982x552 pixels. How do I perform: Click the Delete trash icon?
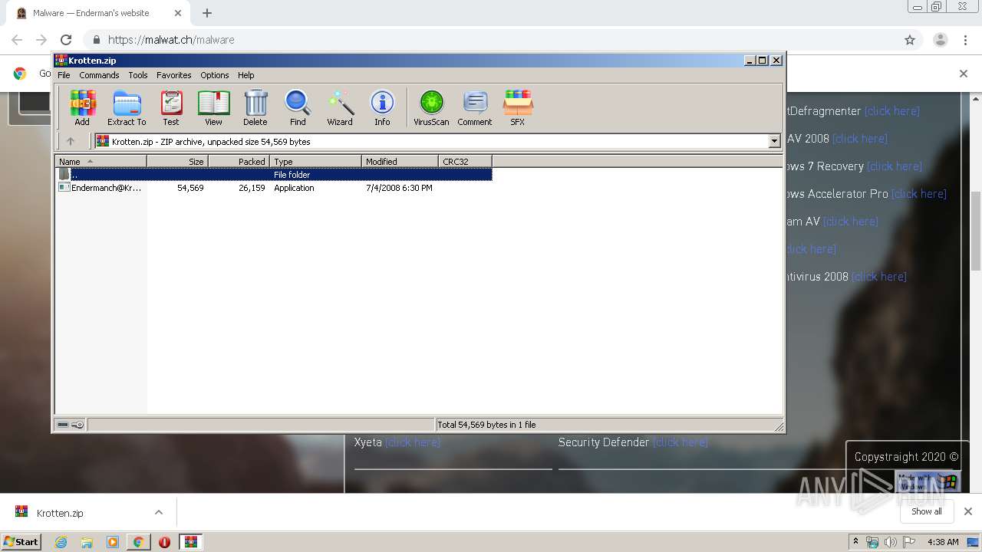(x=255, y=108)
